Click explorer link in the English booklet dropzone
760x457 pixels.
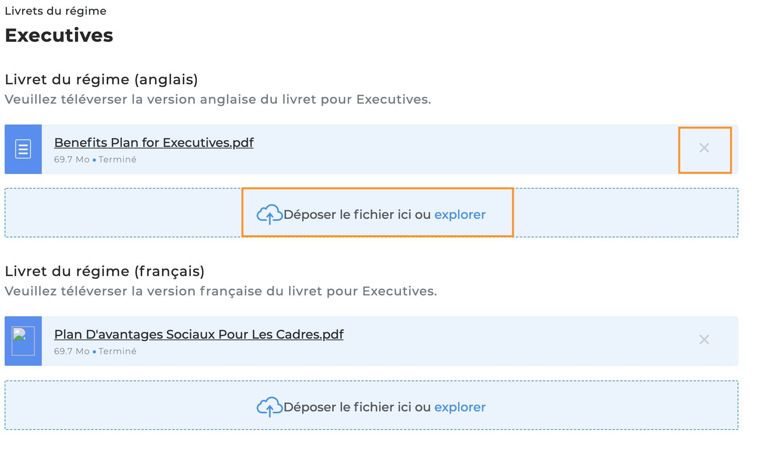click(x=460, y=215)
